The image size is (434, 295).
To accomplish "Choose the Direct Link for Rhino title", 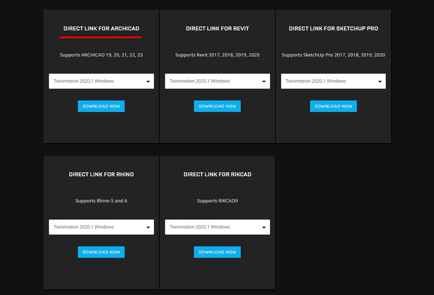I will coord(101,174).
